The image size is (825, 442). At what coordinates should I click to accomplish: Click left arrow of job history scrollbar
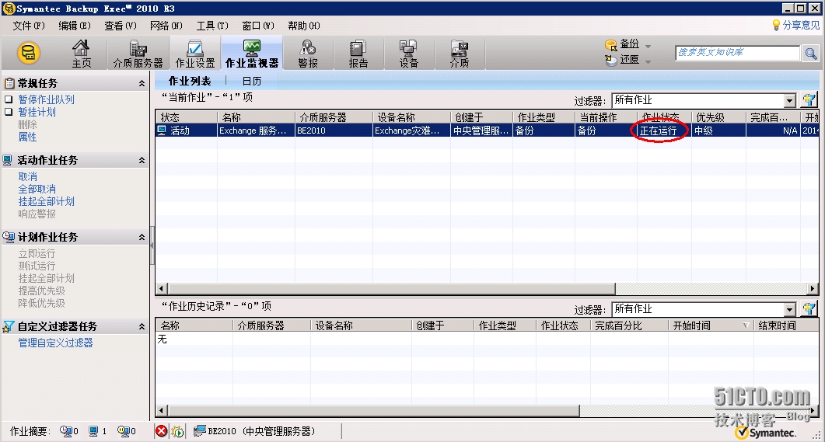coord(162,410)
